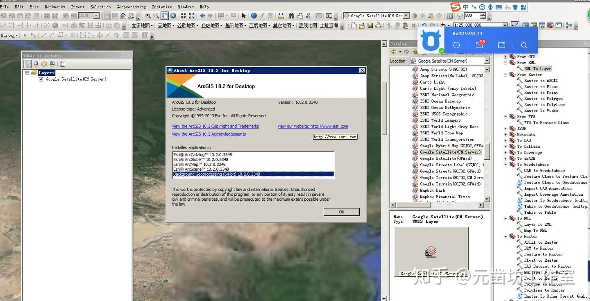Click OK in the About ArcGIS dialog
This screenshot has width=590, height=301.
point(341,212)
